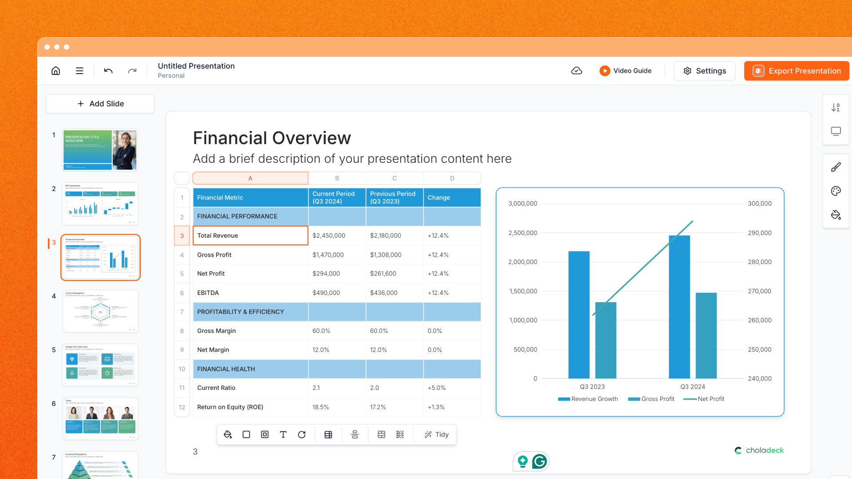Select column C header

[394, 178]
